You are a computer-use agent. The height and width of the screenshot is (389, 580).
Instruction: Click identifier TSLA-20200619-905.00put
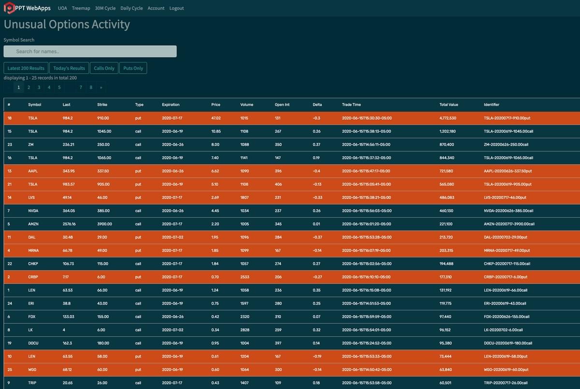coord(507,184)
